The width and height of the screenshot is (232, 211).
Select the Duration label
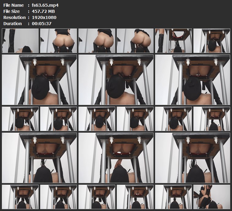click(12, 24)
